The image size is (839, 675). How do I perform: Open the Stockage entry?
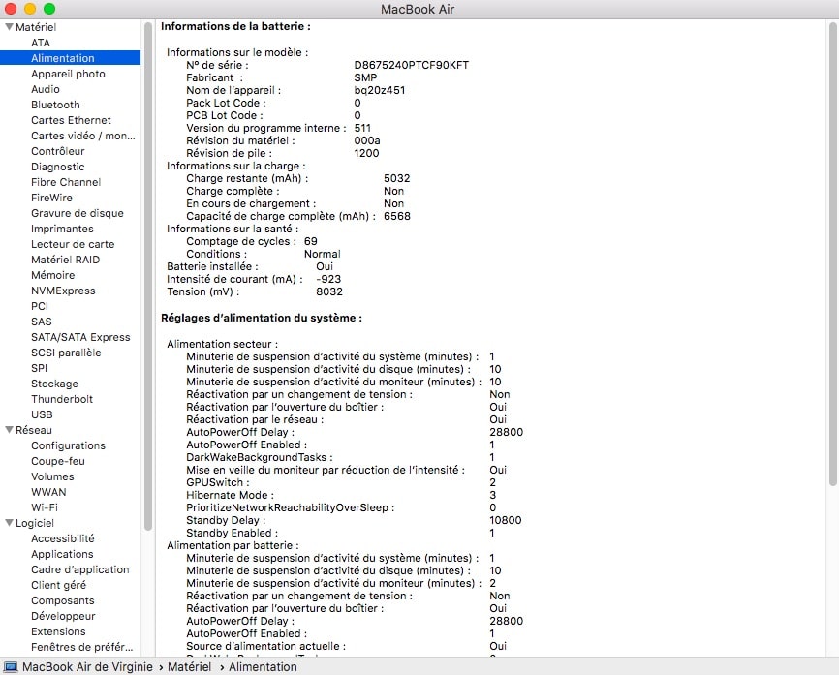click(54, 384)
